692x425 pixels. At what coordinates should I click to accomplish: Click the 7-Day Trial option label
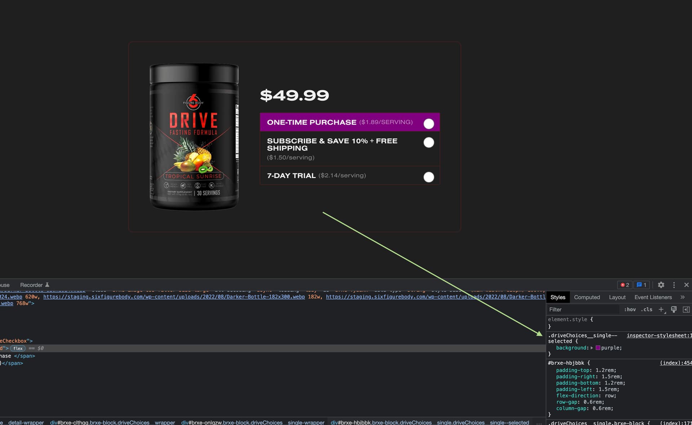[x=291, y=176]
